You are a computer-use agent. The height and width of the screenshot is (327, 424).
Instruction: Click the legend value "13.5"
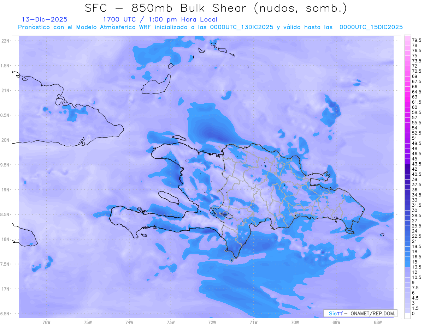click(x=417, y=267)
